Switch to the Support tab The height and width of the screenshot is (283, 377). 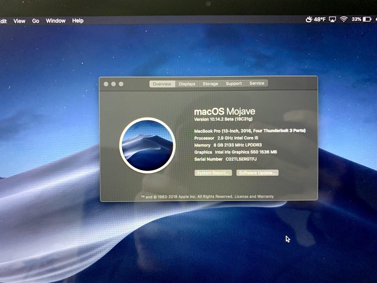[x=234, y=84]
